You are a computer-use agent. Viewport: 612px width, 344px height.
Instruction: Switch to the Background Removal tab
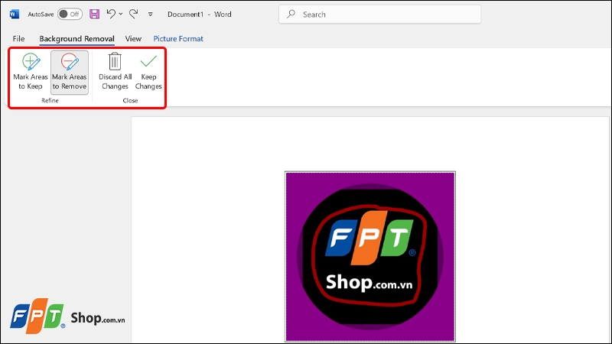point(77,39)
